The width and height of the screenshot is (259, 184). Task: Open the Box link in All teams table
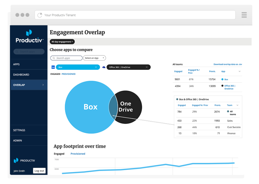[226, 79]
